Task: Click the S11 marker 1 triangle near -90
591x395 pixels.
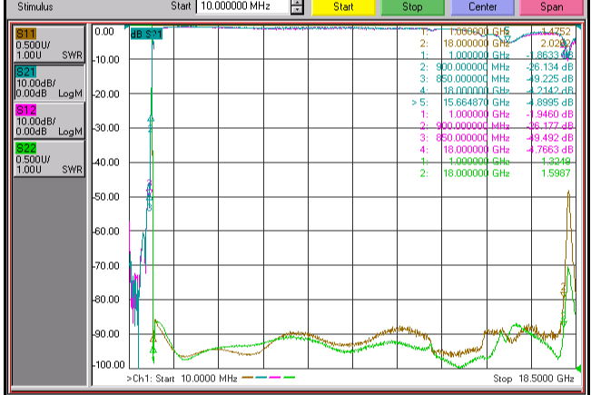Action: pyautogui.click(x=153, y=340)
